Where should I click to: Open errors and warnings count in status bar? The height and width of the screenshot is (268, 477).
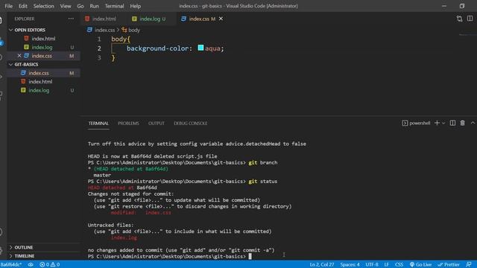click(50, 264)
